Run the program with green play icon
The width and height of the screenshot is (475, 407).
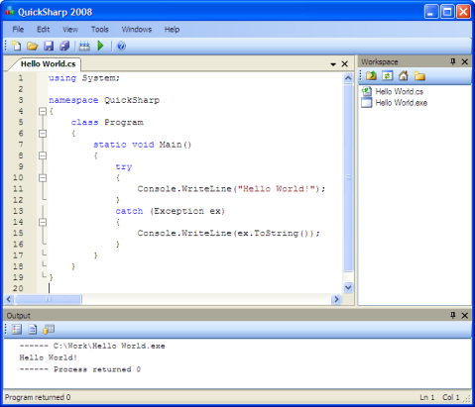coord(101,46)
